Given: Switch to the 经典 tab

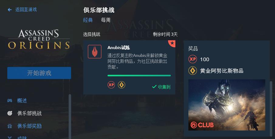Looking at the screenshot, I should coord(88,20).
